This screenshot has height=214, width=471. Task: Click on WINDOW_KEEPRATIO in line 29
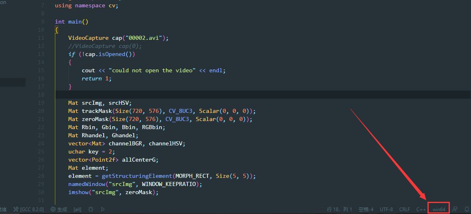(168, 184)
